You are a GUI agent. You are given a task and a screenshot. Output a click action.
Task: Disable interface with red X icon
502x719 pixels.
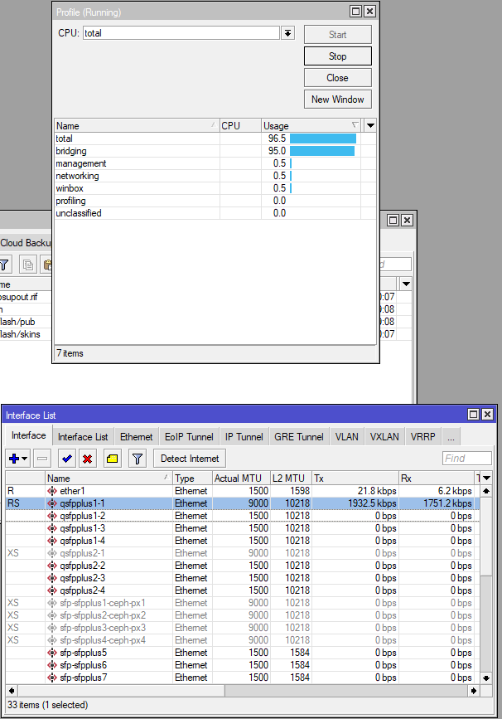coord(88,459)
